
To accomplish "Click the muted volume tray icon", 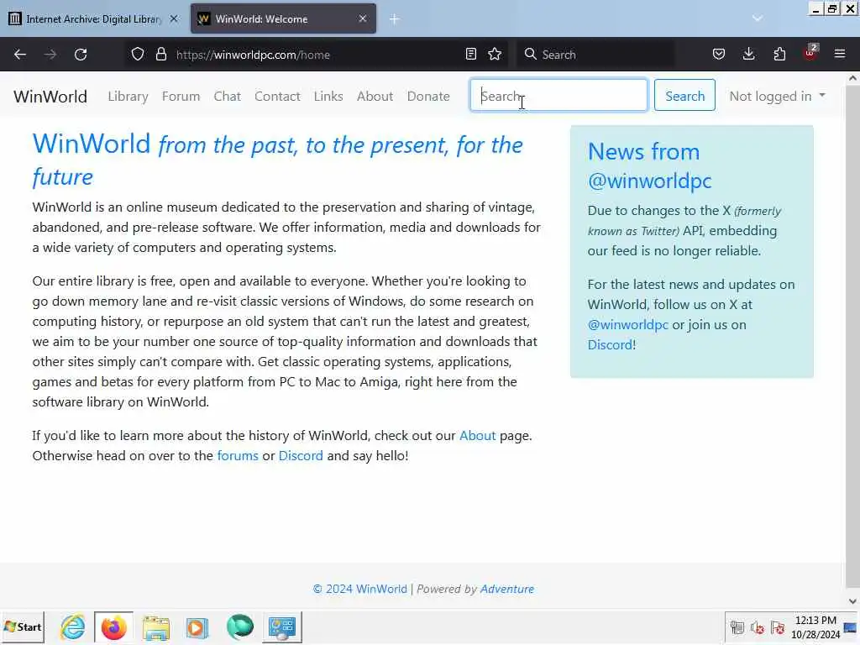I will [758, 627].
